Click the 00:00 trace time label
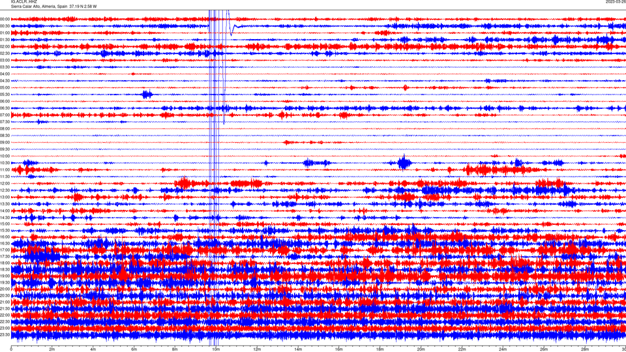Image resolution: width=626 pixels, height=352 pixels. [5, 19]
